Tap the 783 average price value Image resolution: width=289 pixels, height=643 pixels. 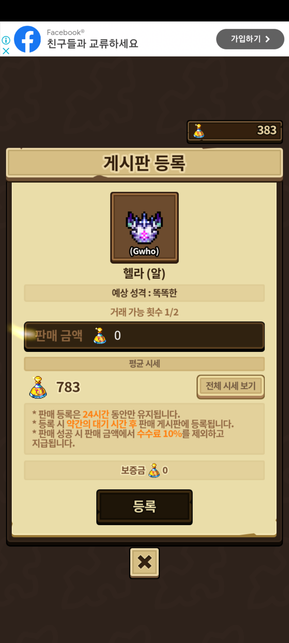click(68, 387)
